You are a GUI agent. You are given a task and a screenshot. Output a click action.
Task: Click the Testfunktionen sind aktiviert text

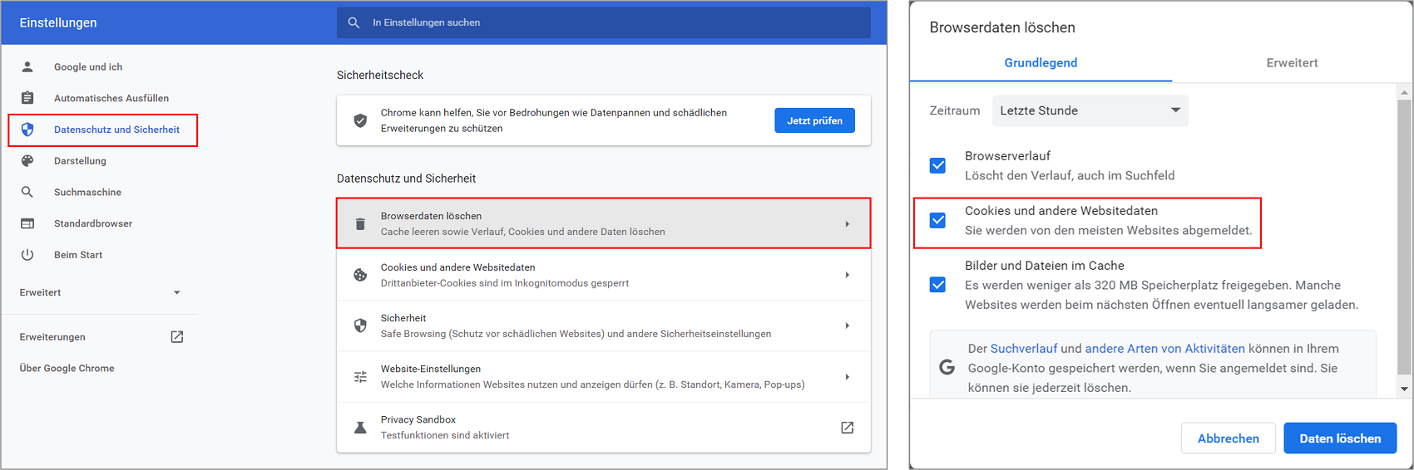click(x=445, y=435)
